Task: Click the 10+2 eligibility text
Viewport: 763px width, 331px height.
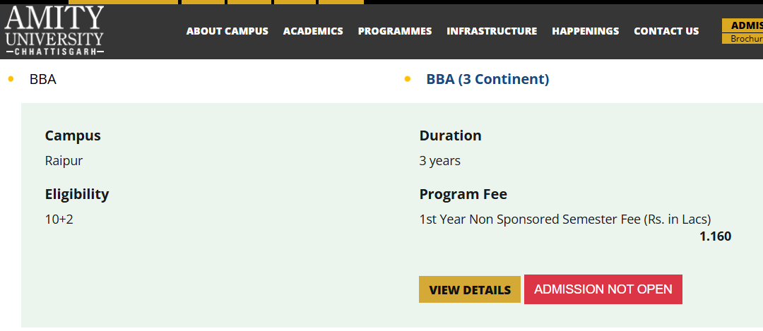Action: 59,219
